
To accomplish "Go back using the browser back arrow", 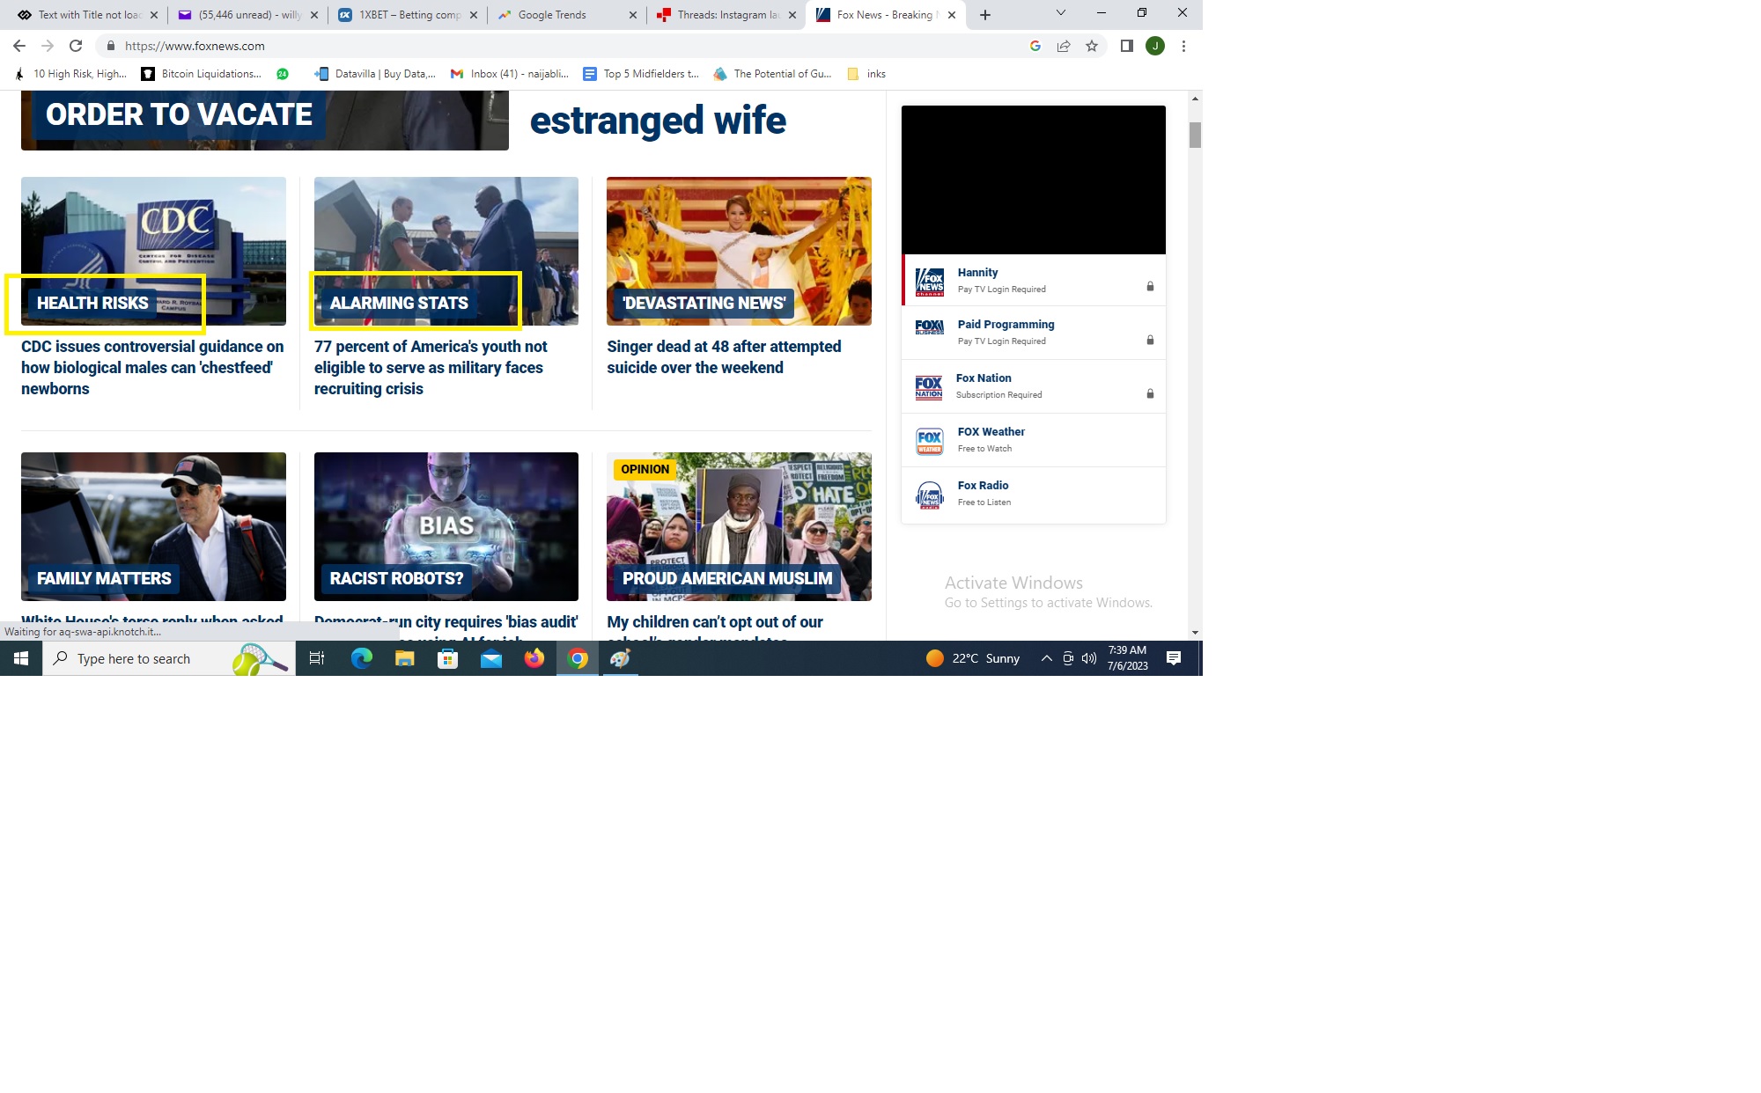I will (x=19, y=46).
